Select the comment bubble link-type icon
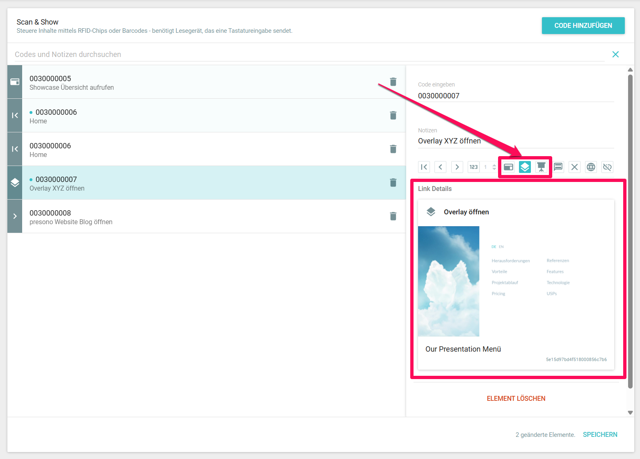Viewport: 640px width, 459px height. pyautogui.click(x=558, y=167)
